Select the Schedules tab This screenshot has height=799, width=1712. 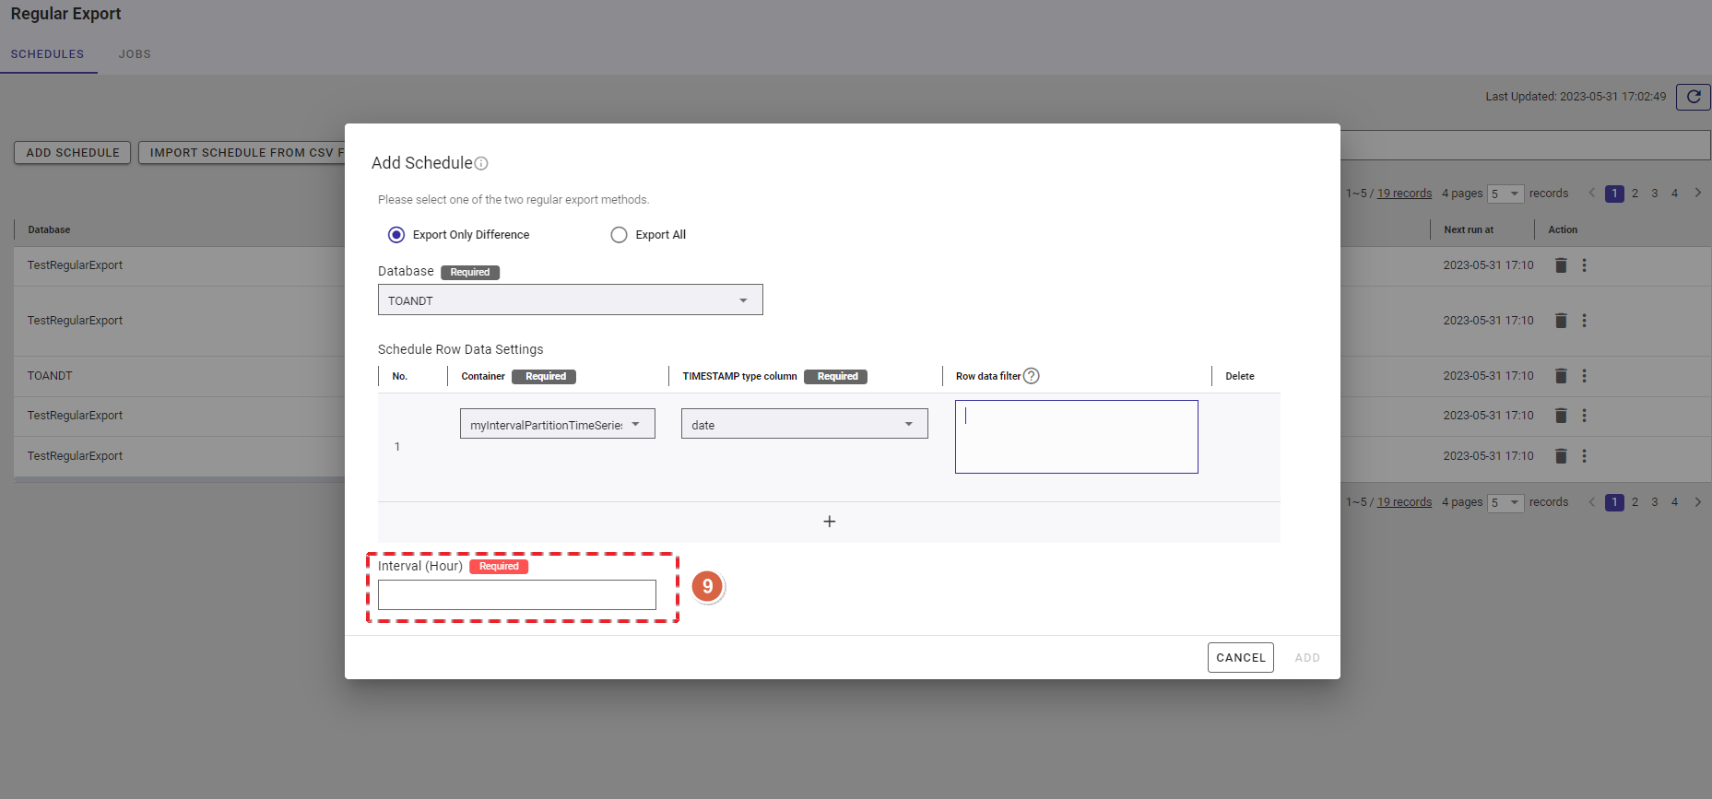[47, 54]
